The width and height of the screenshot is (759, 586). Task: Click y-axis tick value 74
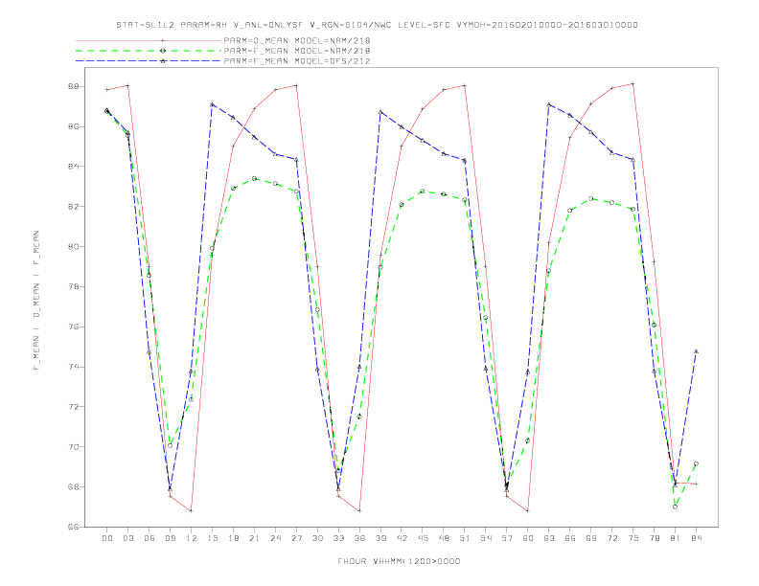tap(74, 367)
